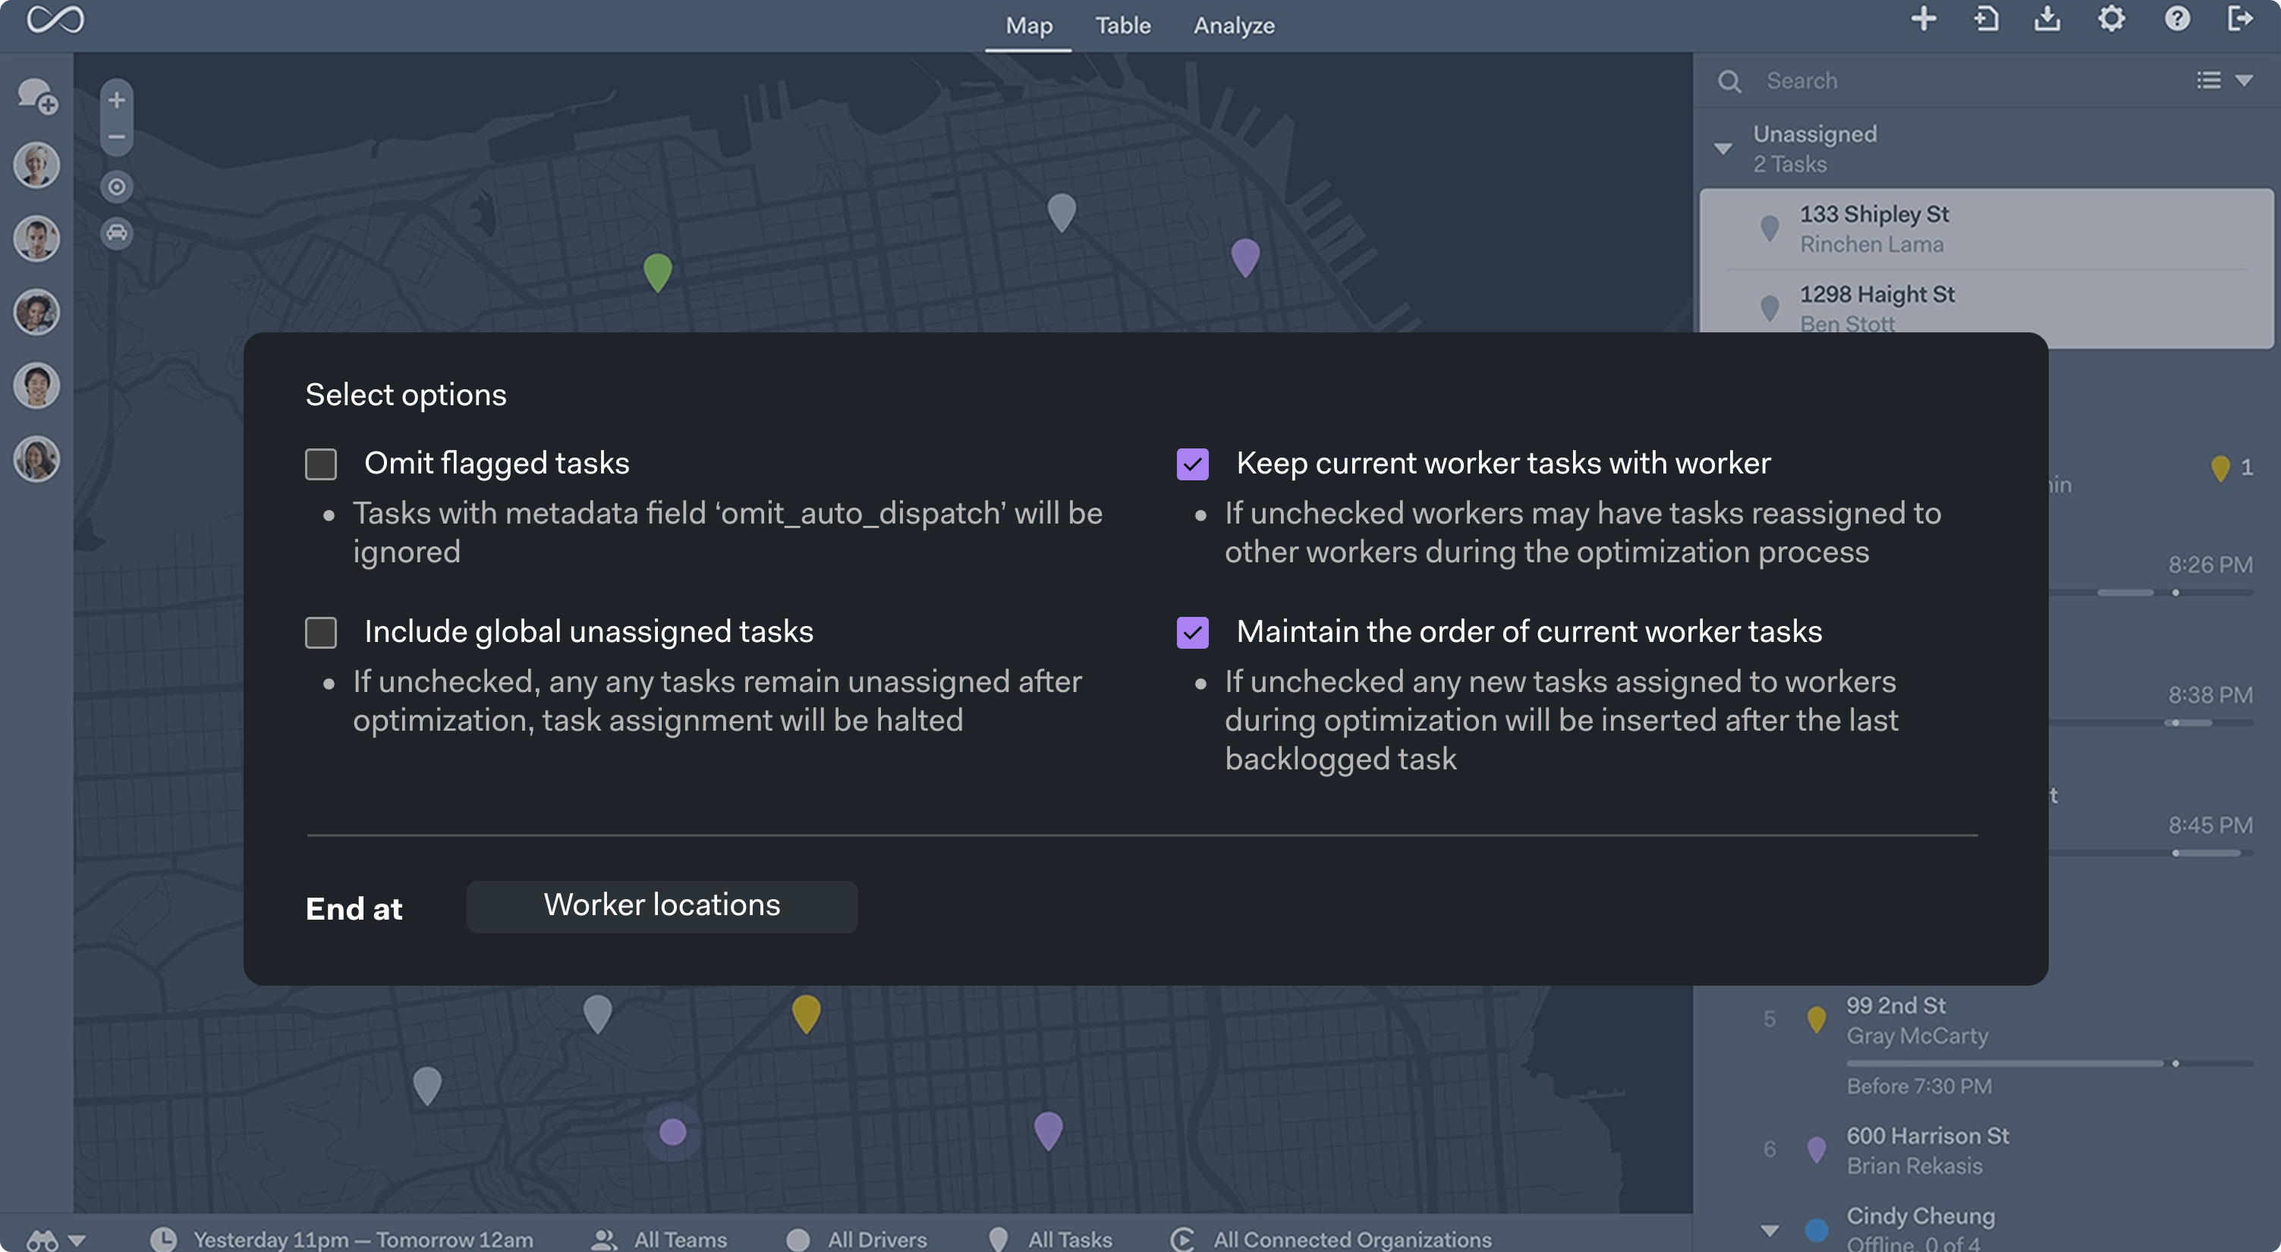
Task: Uncheck Maintain the order of current worker tasks
Action: [1192, 632]
